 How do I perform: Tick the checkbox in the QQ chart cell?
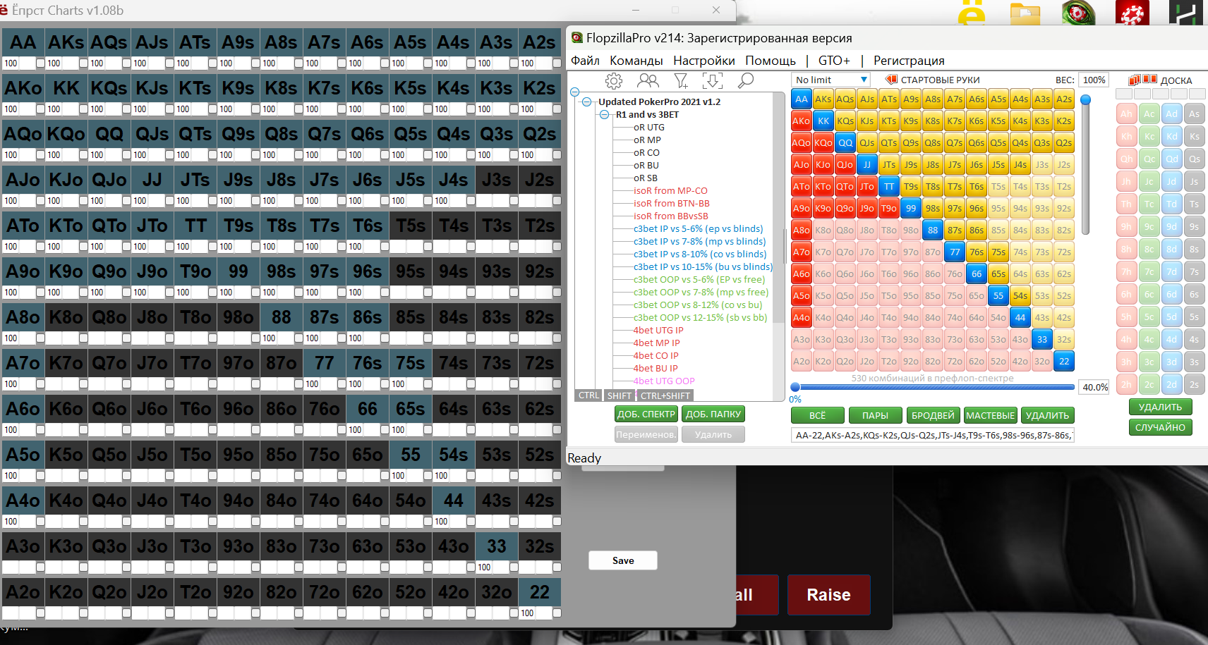tap(126, 155)
